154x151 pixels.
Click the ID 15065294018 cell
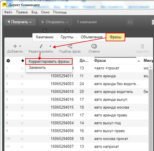coord(62,92)
